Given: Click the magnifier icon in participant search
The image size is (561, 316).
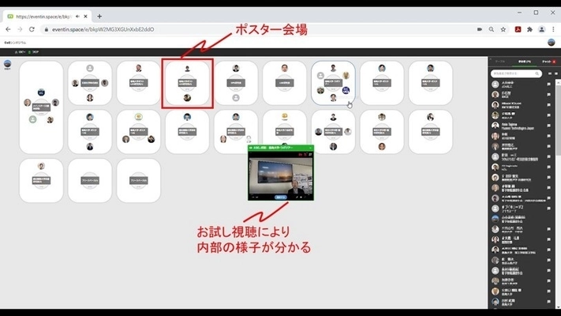Looking at the screenshot, I should click(537, 73).
